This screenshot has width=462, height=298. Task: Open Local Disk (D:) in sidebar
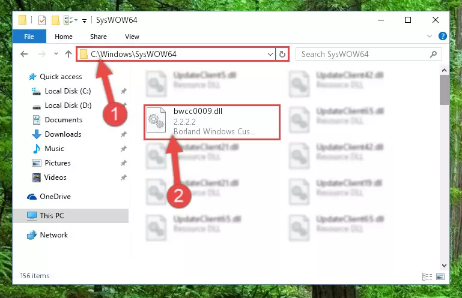[x=68, y=106]
